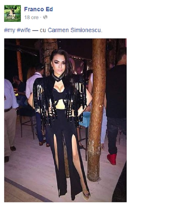Click the Carmen Simionescu tag in the caption
Image resolution: width=193 pixels, height=204 pixels.
click(74, 30)
